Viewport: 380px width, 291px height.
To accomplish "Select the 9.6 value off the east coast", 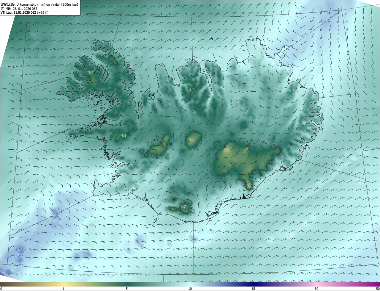I will click(323, 184).
